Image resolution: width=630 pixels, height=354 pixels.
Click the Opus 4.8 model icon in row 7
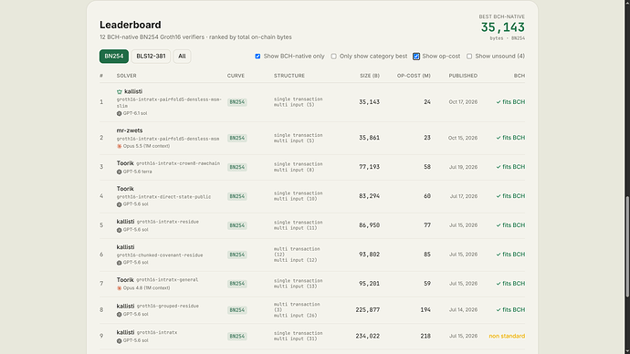[119, 288]
